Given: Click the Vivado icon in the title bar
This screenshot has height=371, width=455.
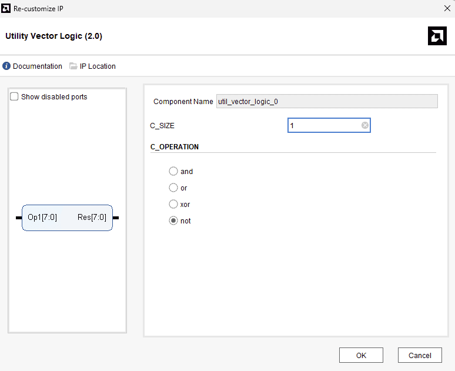Looking at the screenshot, I should (x=6, y=8).
